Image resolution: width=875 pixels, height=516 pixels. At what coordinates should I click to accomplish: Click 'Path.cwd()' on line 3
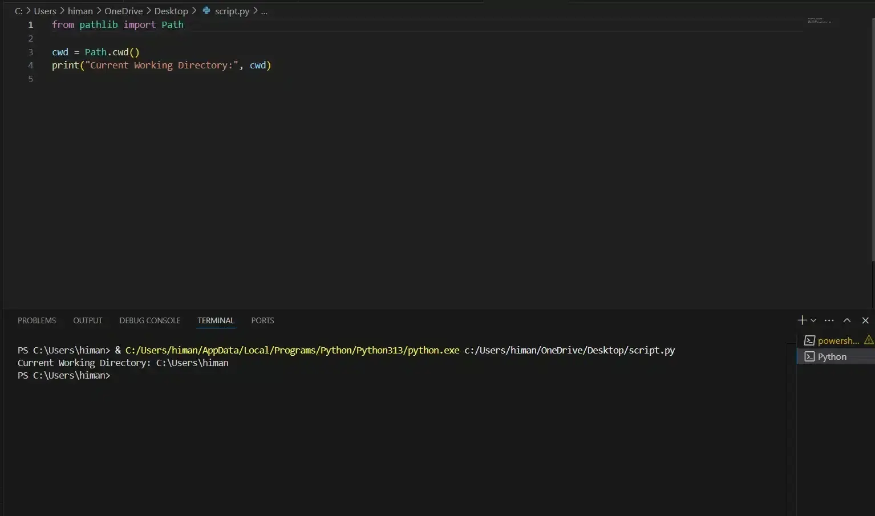pos(112,52)
